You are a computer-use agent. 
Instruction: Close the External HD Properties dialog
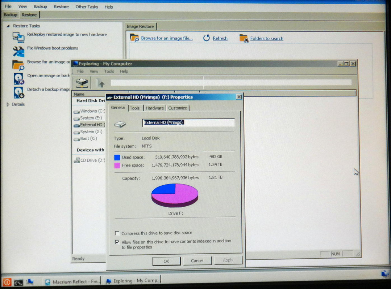tap(239, 97)
